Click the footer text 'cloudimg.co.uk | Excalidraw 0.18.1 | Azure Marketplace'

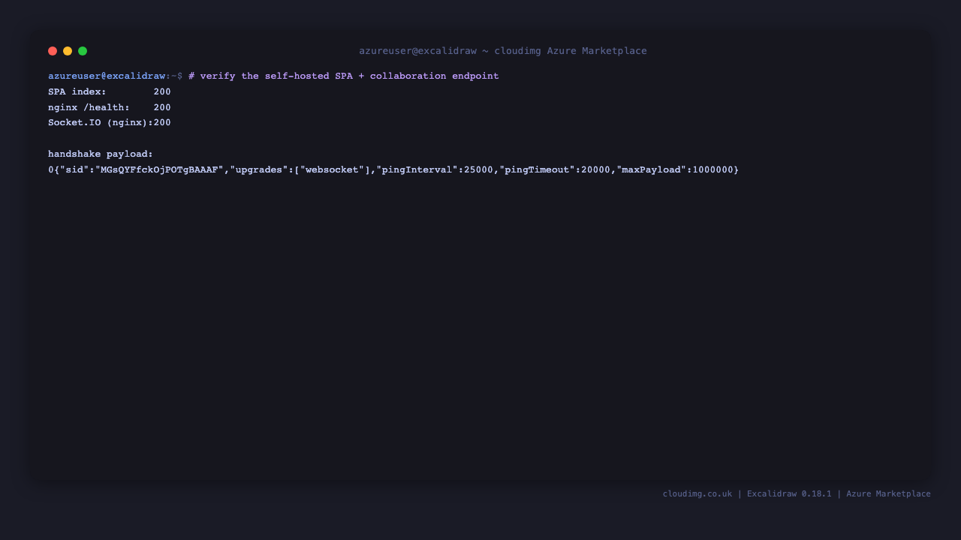(797, 493)
